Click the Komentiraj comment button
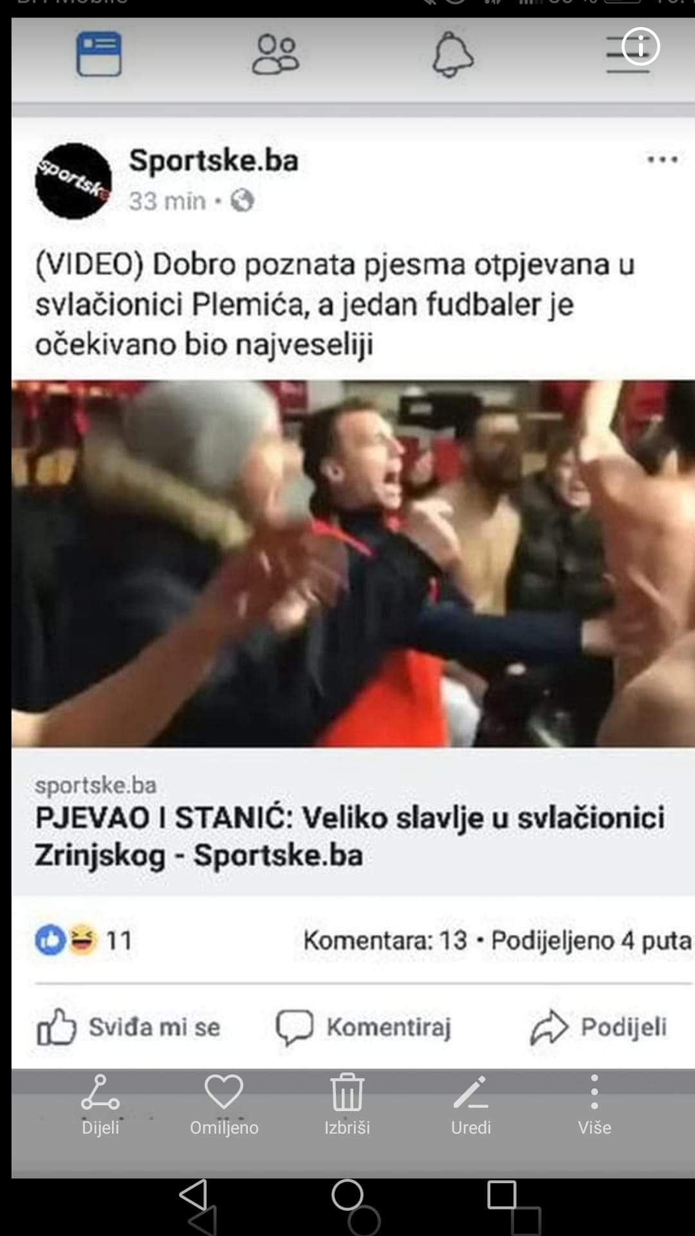 (364, 1027)
